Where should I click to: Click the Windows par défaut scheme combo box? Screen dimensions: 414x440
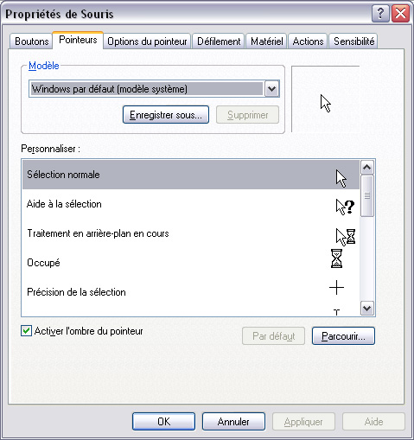coord(154,89)
